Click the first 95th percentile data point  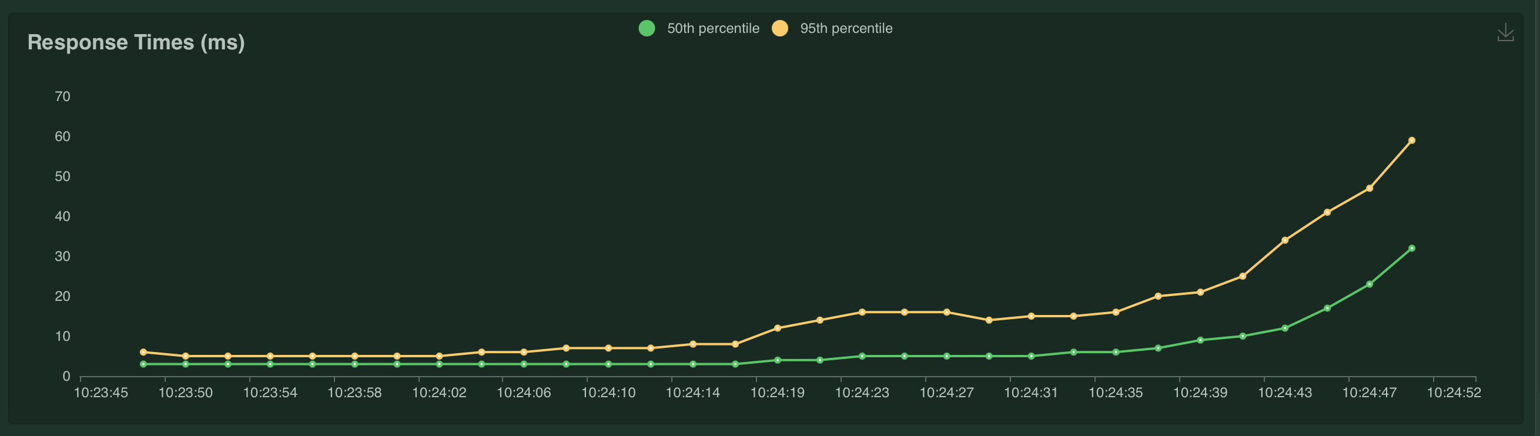pos(143,353)
